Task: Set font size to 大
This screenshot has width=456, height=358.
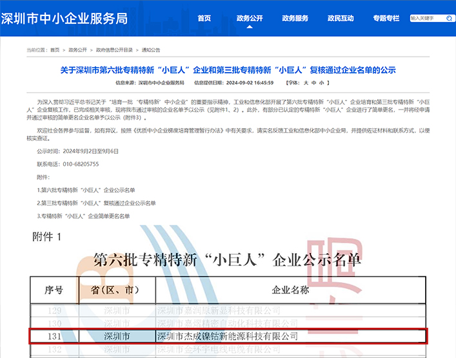Action: click(306, 83)
